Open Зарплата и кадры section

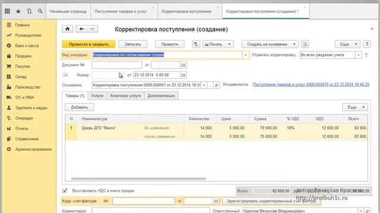tap(31, 108)
